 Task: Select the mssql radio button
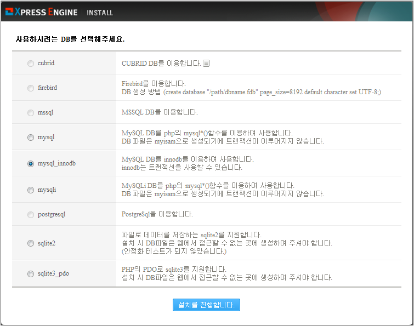pos(31,113)
